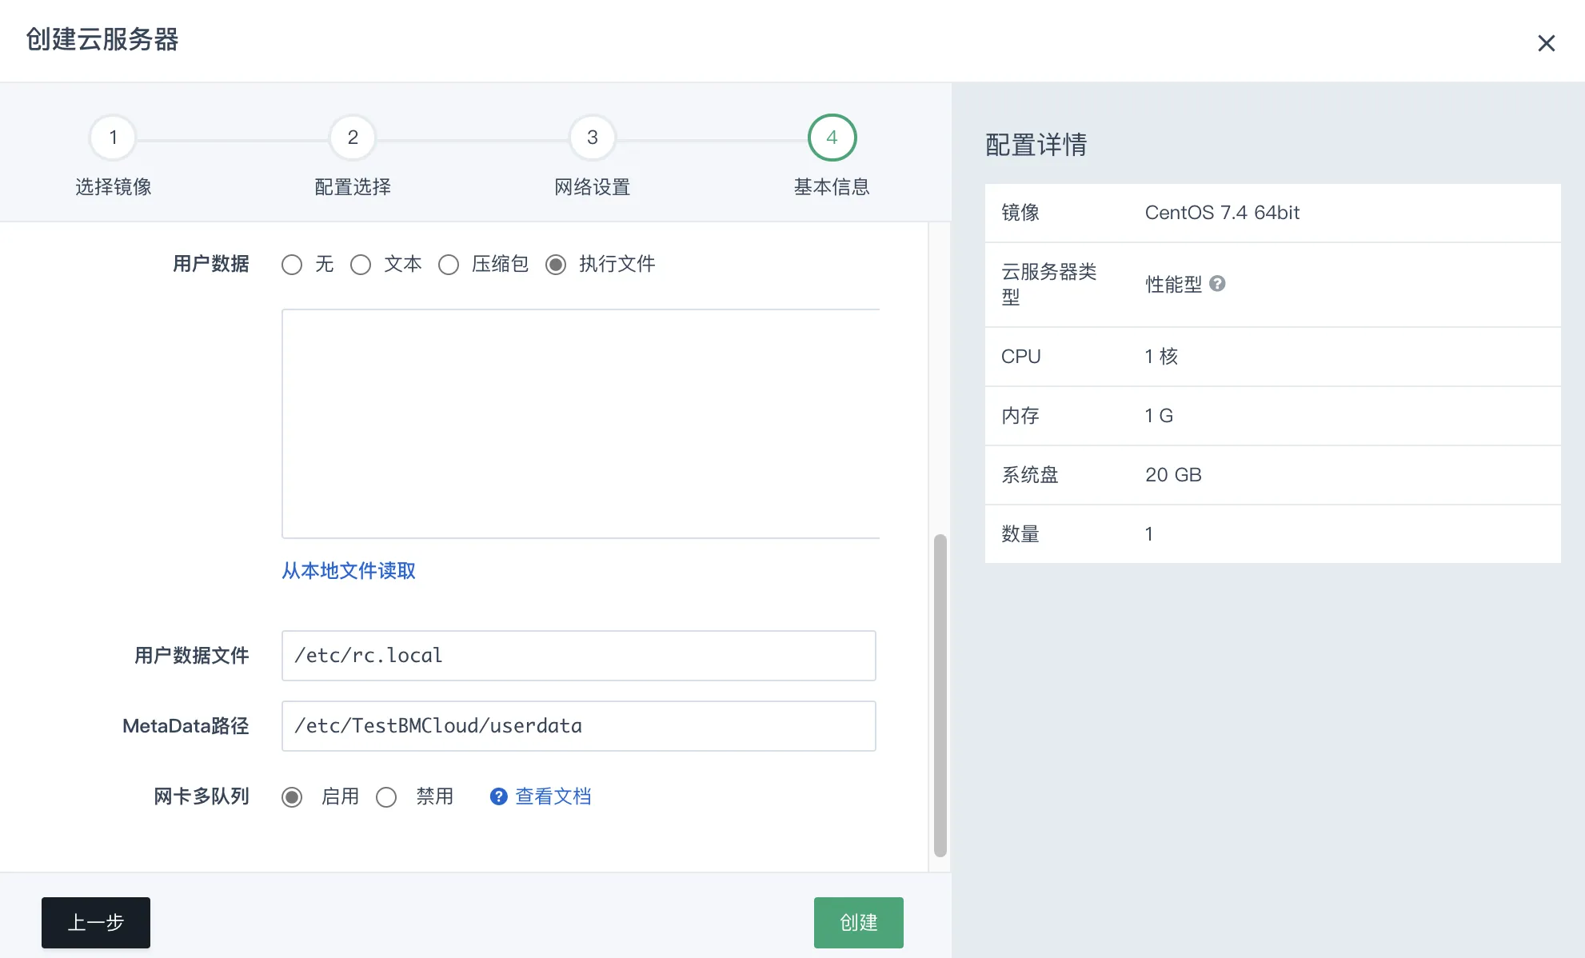Screen dimensions: 1585x958
Task: Close the 创建云服务器 dialog
Action: click(1547, 42)
